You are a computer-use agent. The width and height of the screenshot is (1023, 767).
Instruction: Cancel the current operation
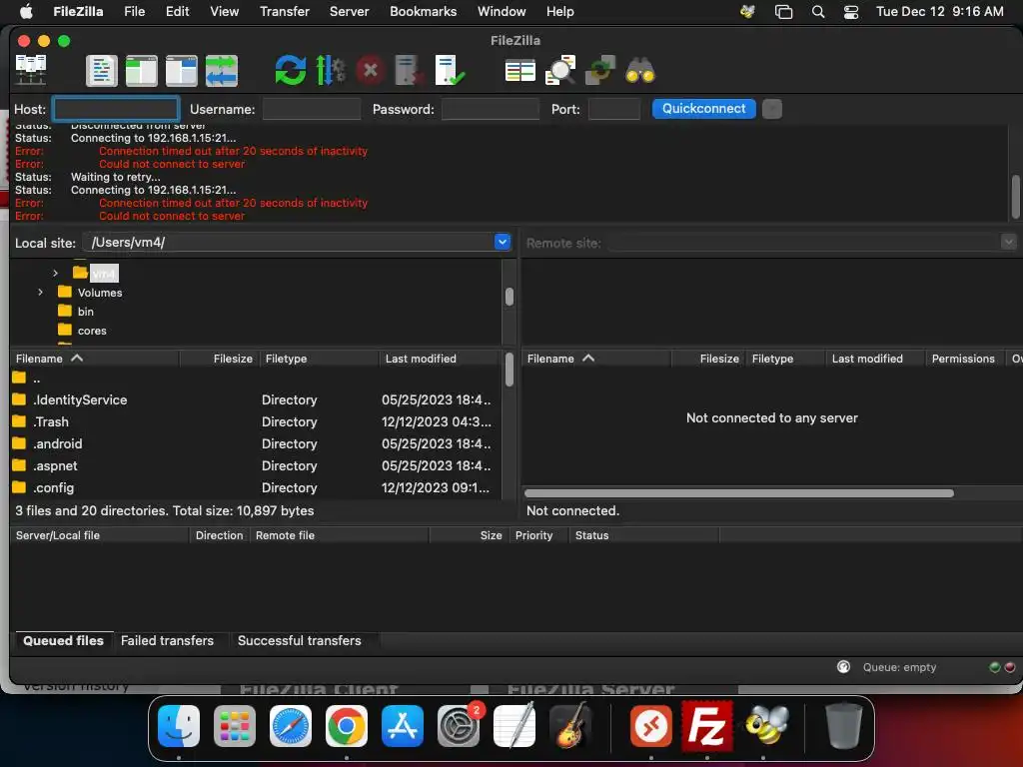(x=370, y=71)
